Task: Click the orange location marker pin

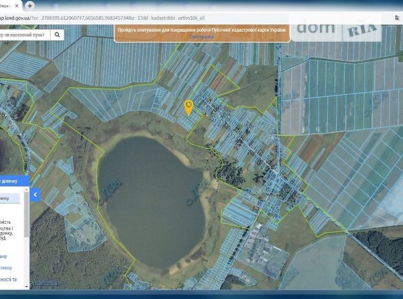Action: [189, 108]
